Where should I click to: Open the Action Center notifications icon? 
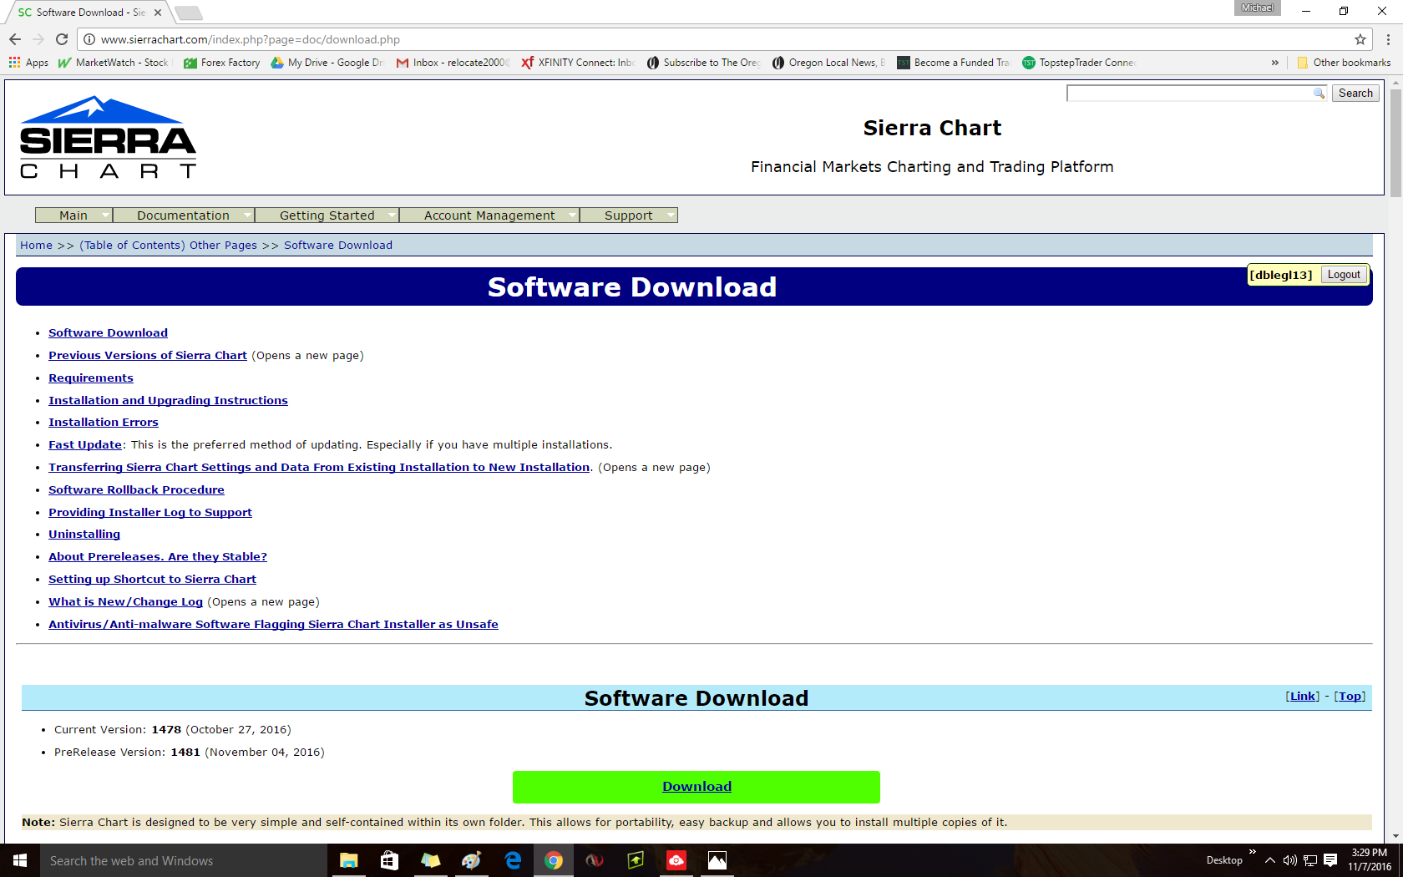(x=1330, y=860)
